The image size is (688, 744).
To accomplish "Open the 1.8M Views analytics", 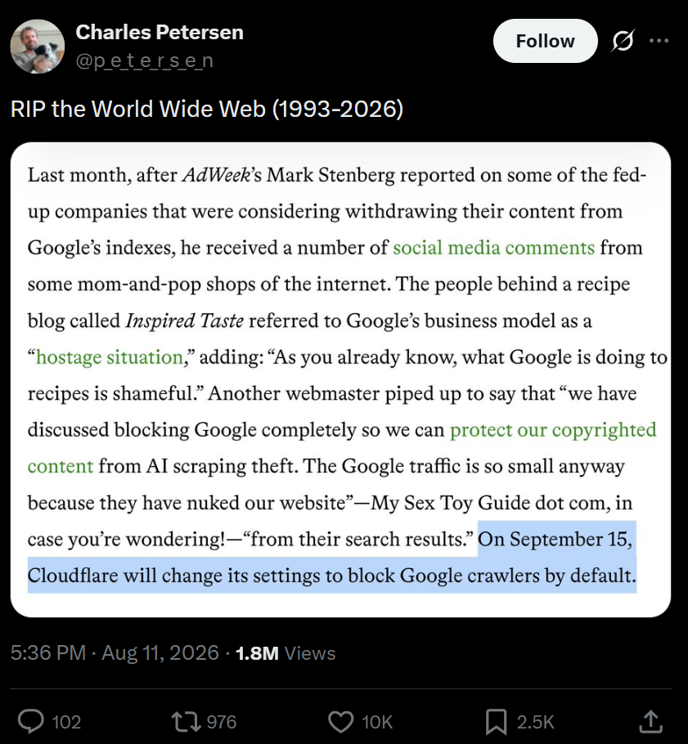I will click(x=286, y=653).
